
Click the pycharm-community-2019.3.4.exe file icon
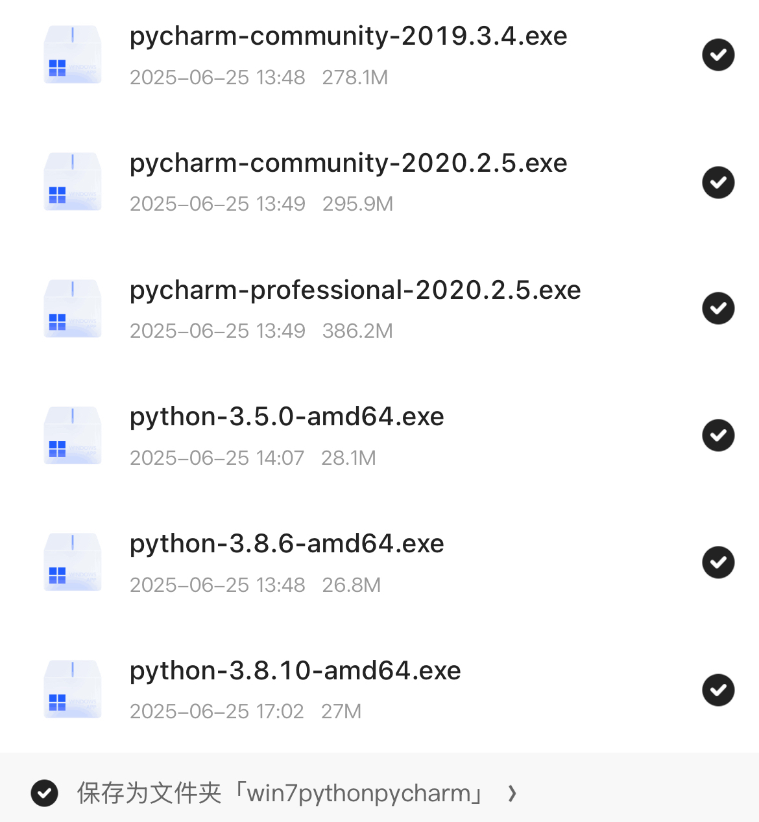[x=73, y=54]
